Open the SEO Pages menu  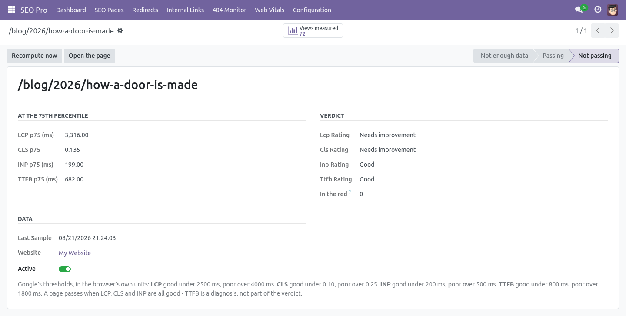[109, 10]
